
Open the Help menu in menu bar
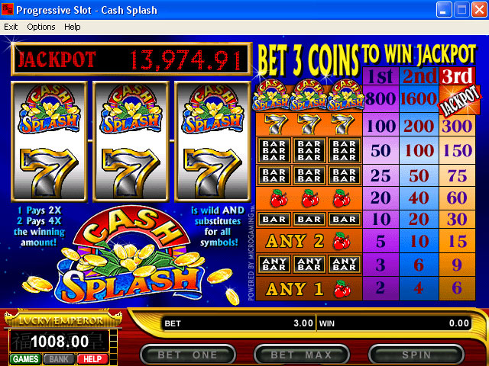click(x=73, y=27)
